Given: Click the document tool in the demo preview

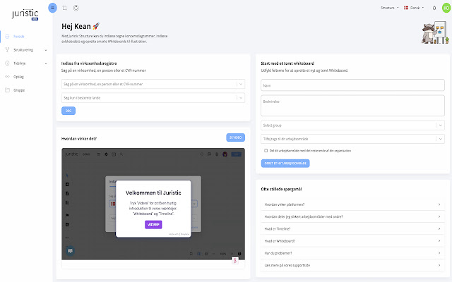Looking at the screenshot, I should pyautogui.click(x=67, y=193).
